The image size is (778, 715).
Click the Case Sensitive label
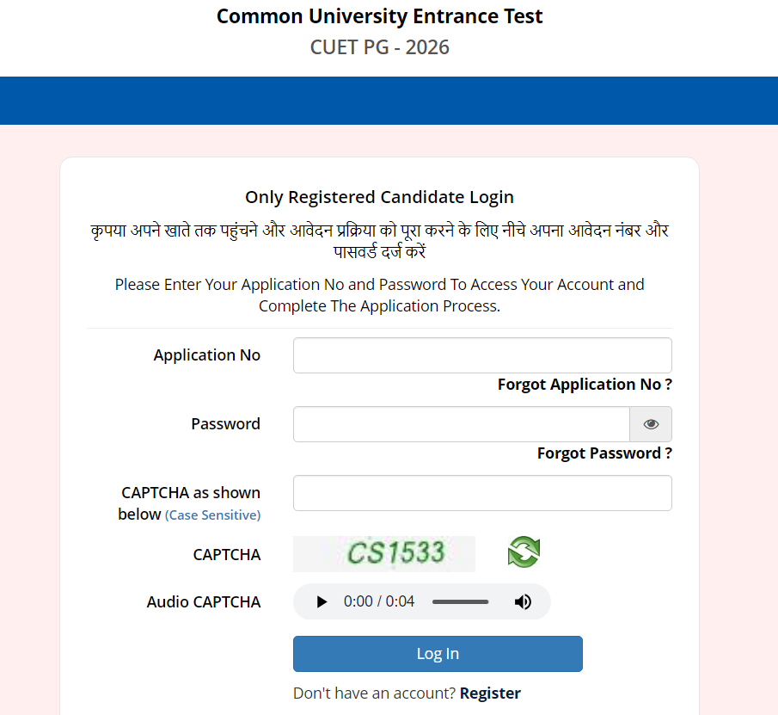[x=212, y=515]
